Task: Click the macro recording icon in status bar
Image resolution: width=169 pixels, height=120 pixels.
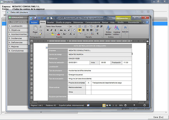Action: click(88, 105)
